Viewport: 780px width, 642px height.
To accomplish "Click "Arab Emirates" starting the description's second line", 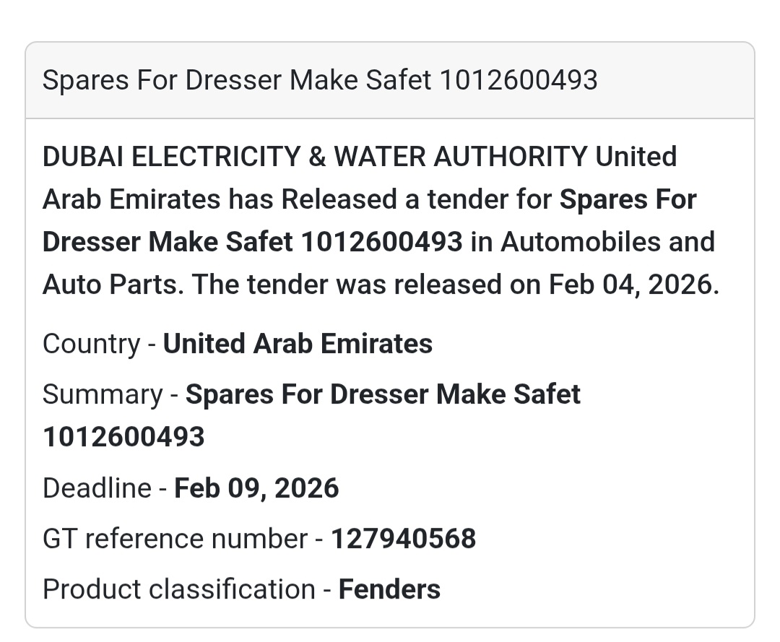I will 131,199.
